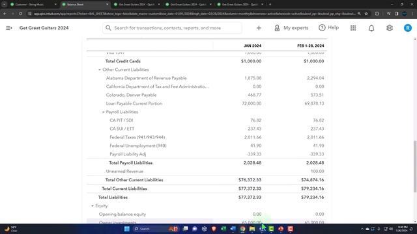417x234 pixels.
Task: Click the browser address bar URL
Action: point(194,14)
